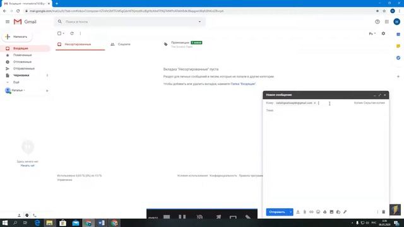Open Hangouts contacts icon at bottom
Screen dimensions: 404x227
click(x=19, y=216)
